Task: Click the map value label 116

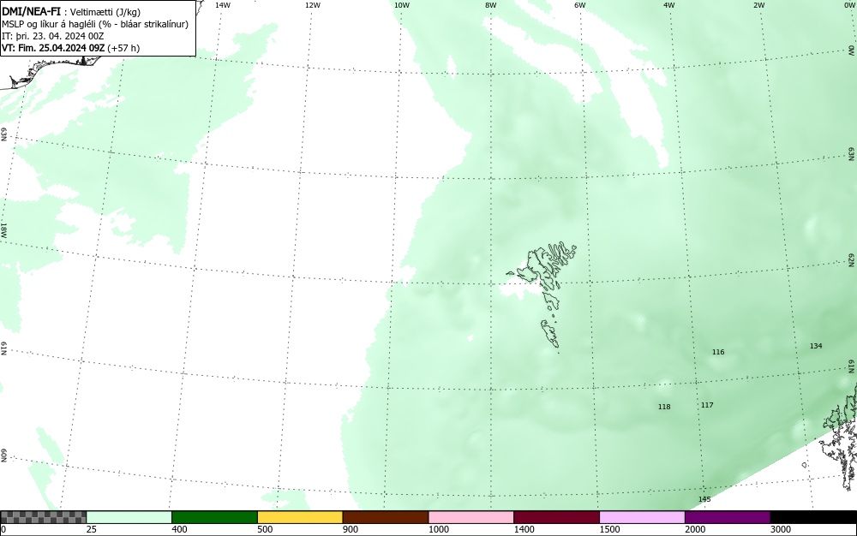Action: pyautogui.click(x=718, y=352)
